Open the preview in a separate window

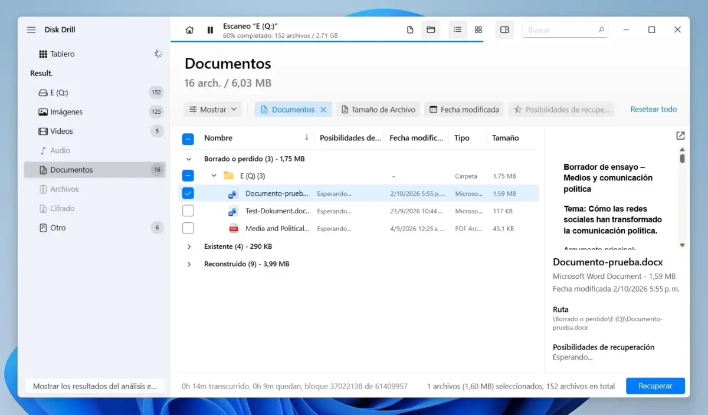click(x=680, y=136)
